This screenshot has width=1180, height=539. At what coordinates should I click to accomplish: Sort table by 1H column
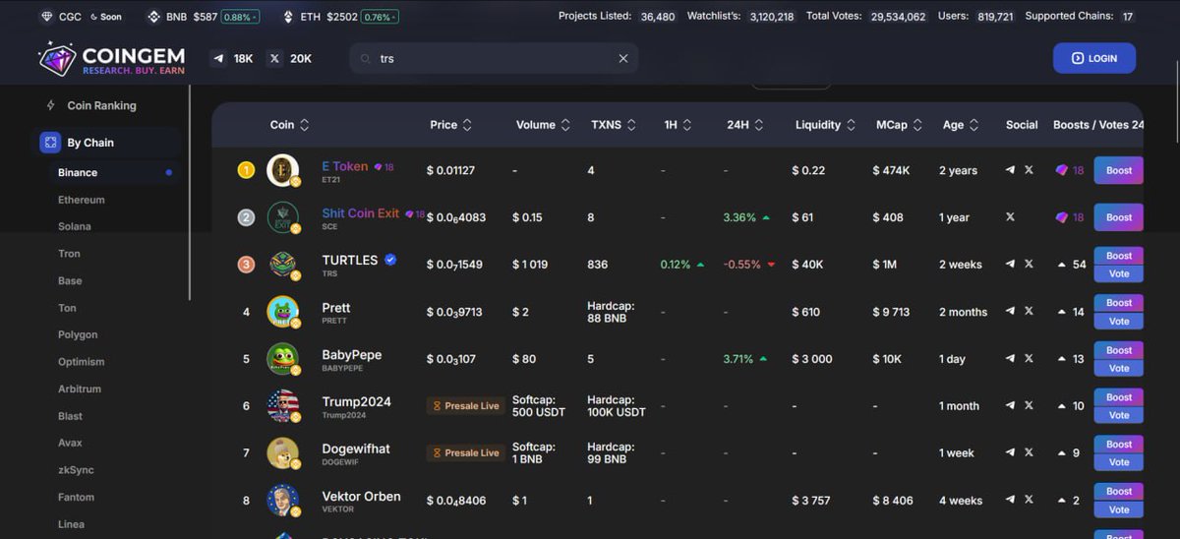(x=678, y=125)
